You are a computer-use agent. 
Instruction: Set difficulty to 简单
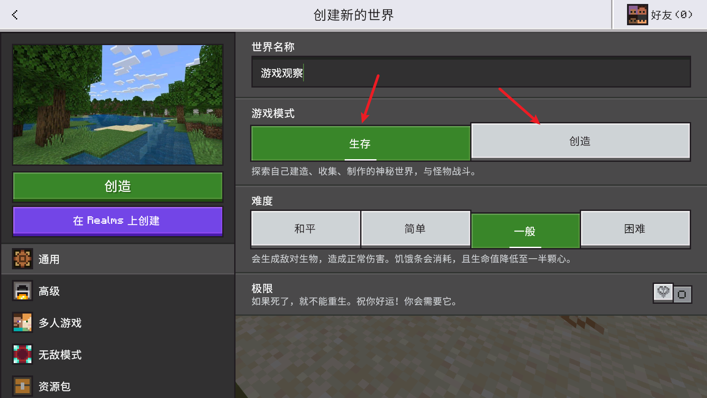(415, 229)
